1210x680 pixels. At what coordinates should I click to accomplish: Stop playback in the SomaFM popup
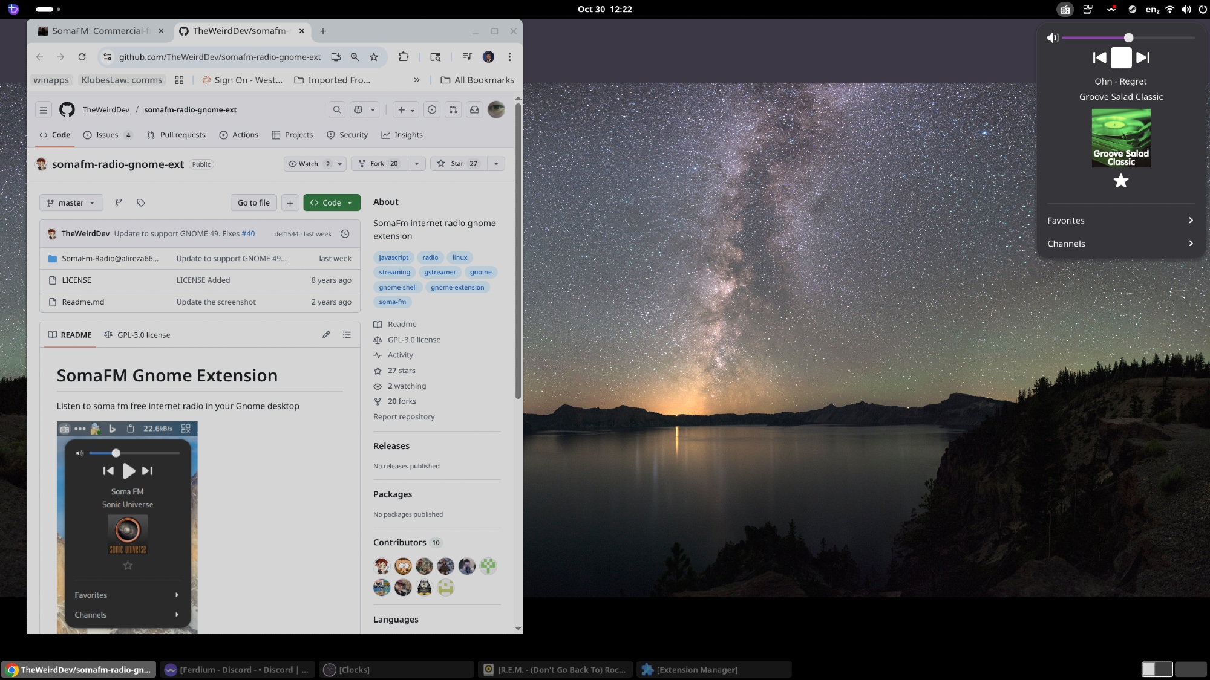[1120, 58]
